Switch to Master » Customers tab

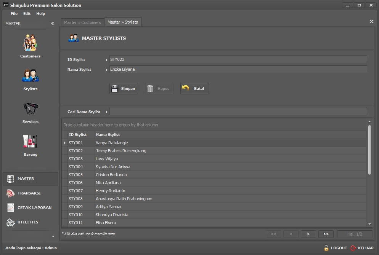coord(82,22)
